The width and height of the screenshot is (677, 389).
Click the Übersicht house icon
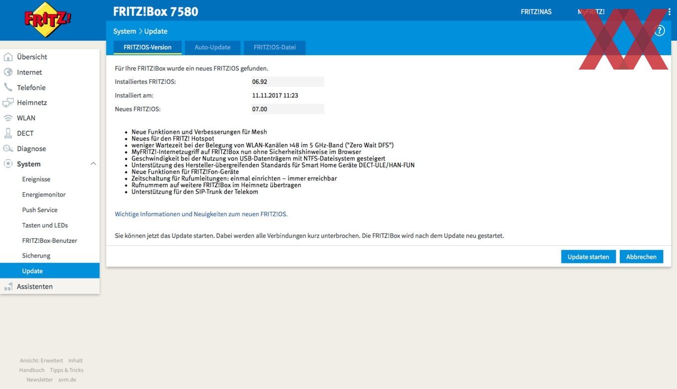8,57
